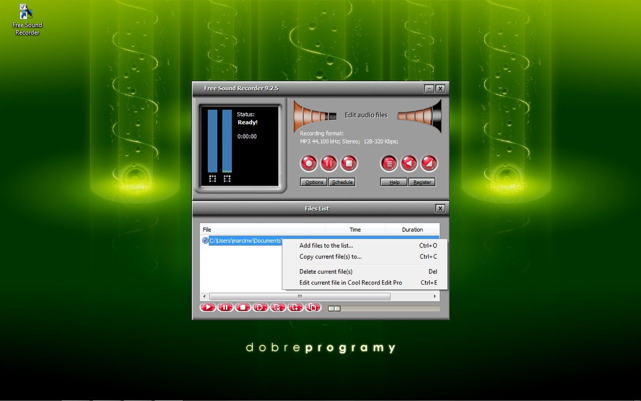641x401 pixels.
Task: Click the 0:00:00 recording timer
Action: coord(247,136)
